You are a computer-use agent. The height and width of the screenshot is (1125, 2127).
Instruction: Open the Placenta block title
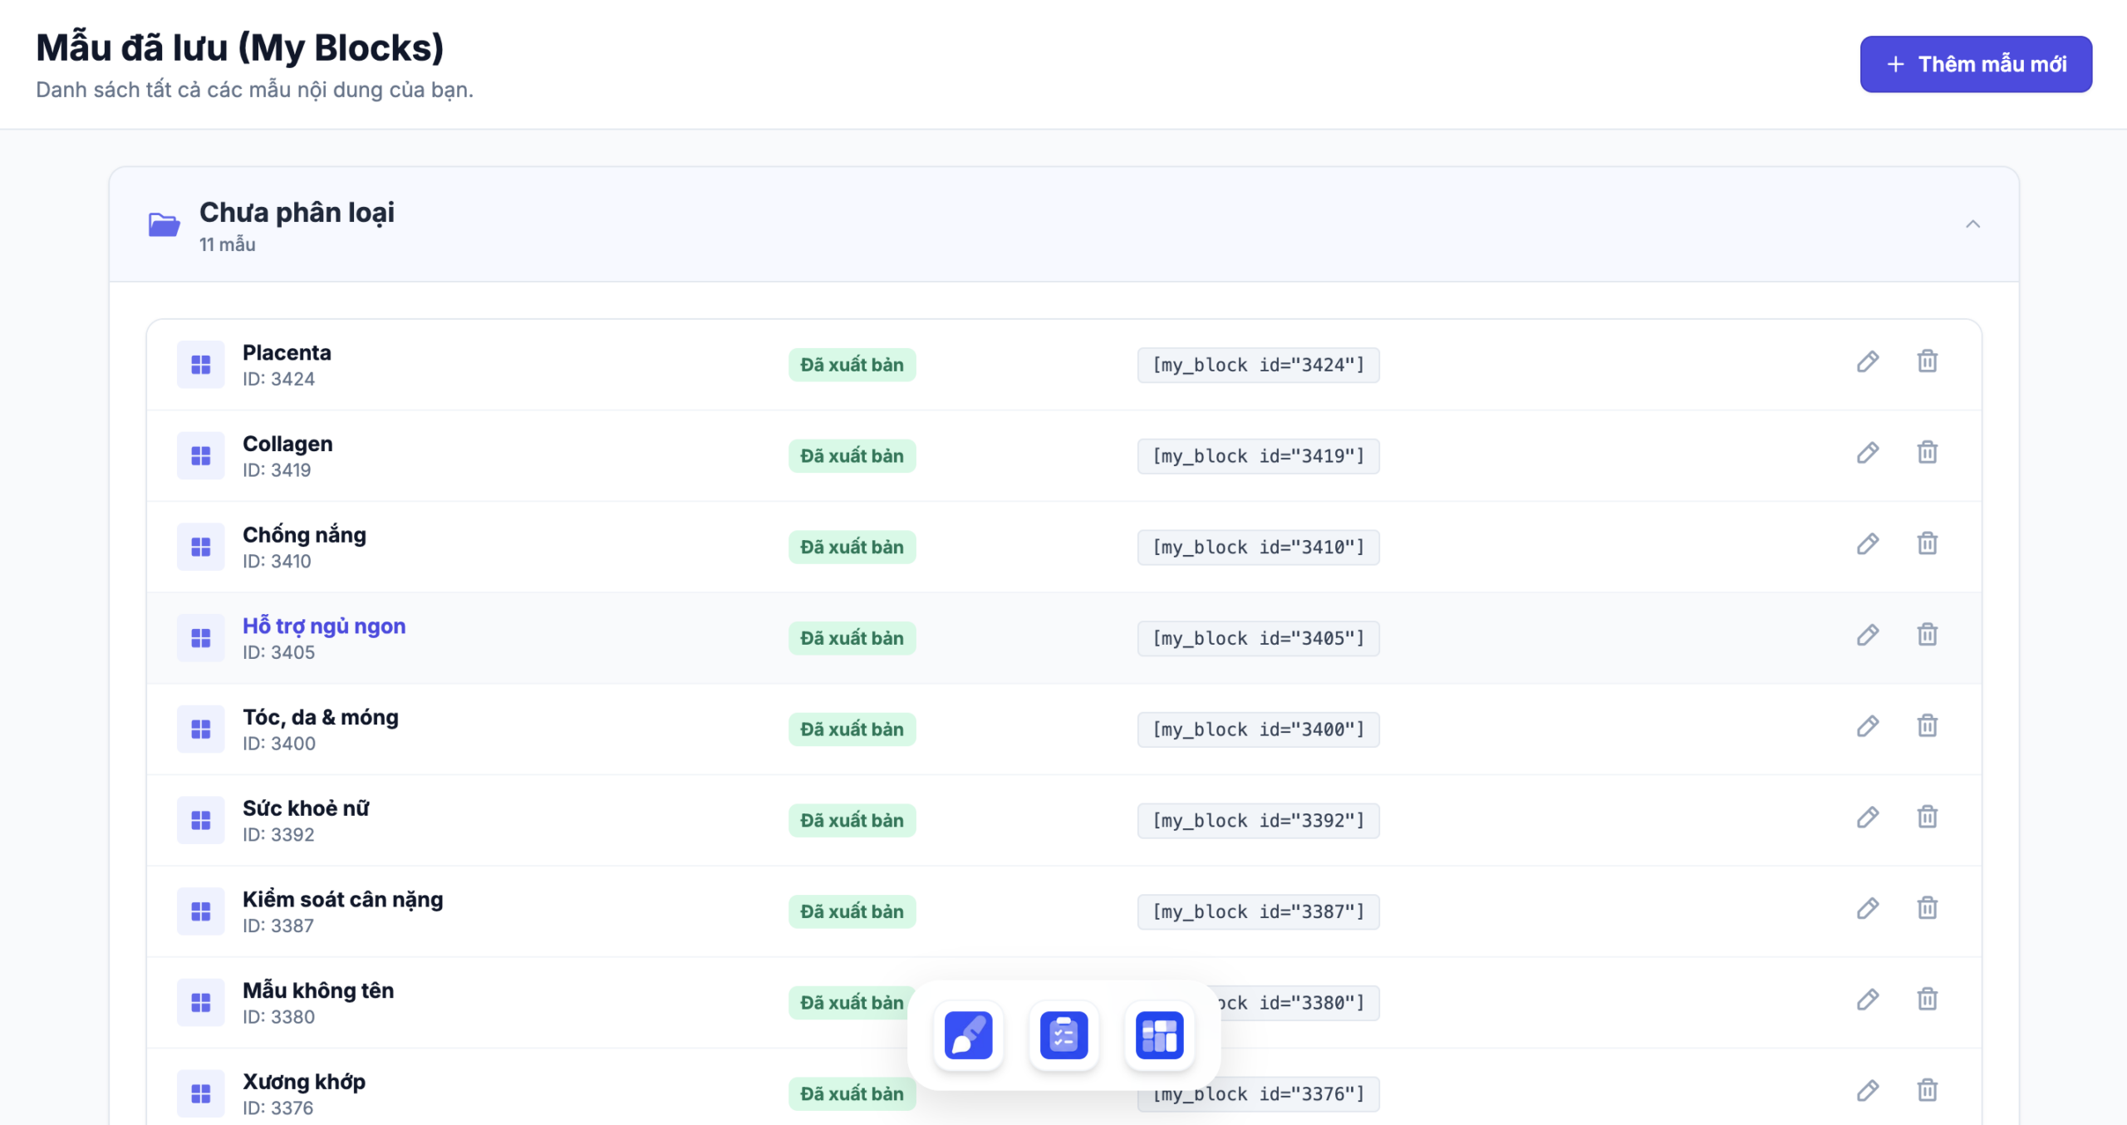click(287, 352)
